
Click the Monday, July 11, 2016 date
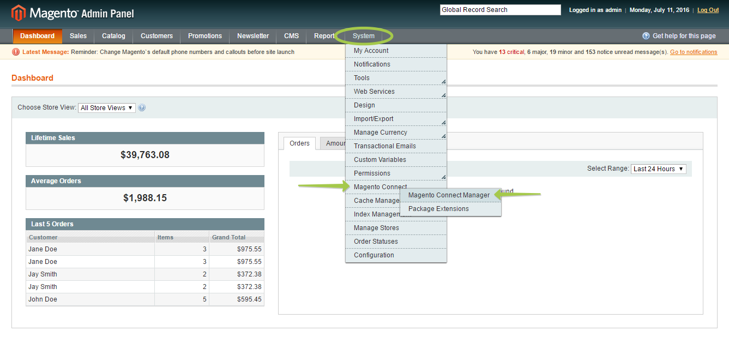coord(659,10)
